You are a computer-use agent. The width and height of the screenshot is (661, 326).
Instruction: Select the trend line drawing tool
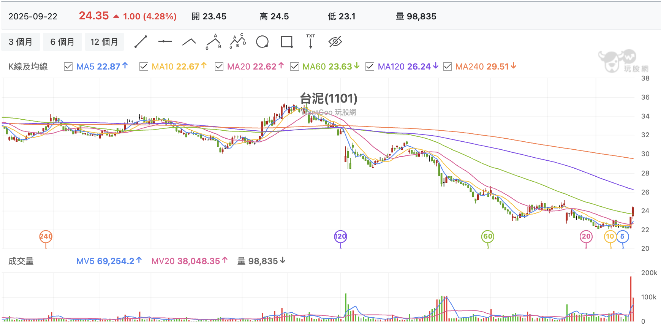pyautogui.click(x=141, y=42)
